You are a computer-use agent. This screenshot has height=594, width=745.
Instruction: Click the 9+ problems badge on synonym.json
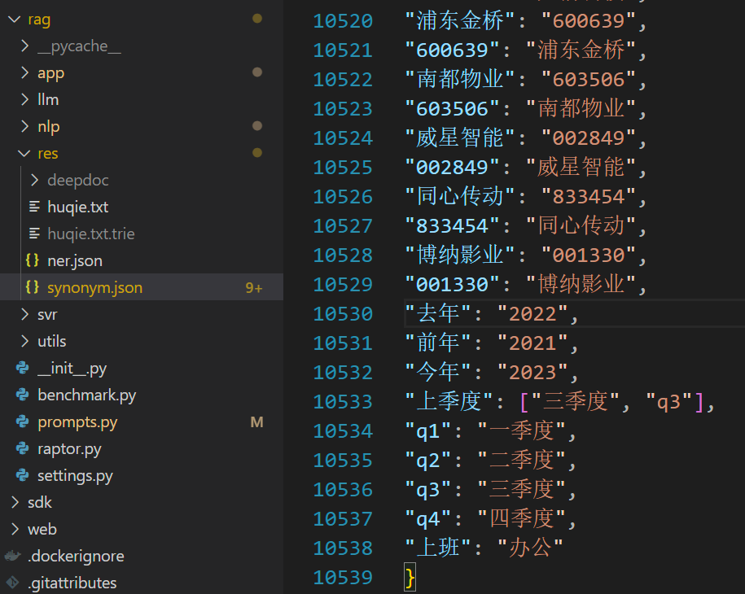pyautogui.click(x=254, y=288)
